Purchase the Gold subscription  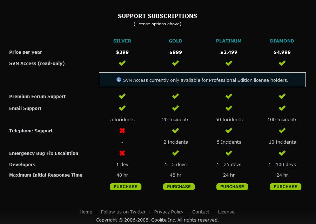tap(179, 187)
